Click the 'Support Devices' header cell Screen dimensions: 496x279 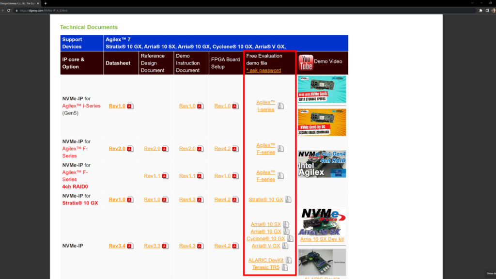tap(81, 43)
